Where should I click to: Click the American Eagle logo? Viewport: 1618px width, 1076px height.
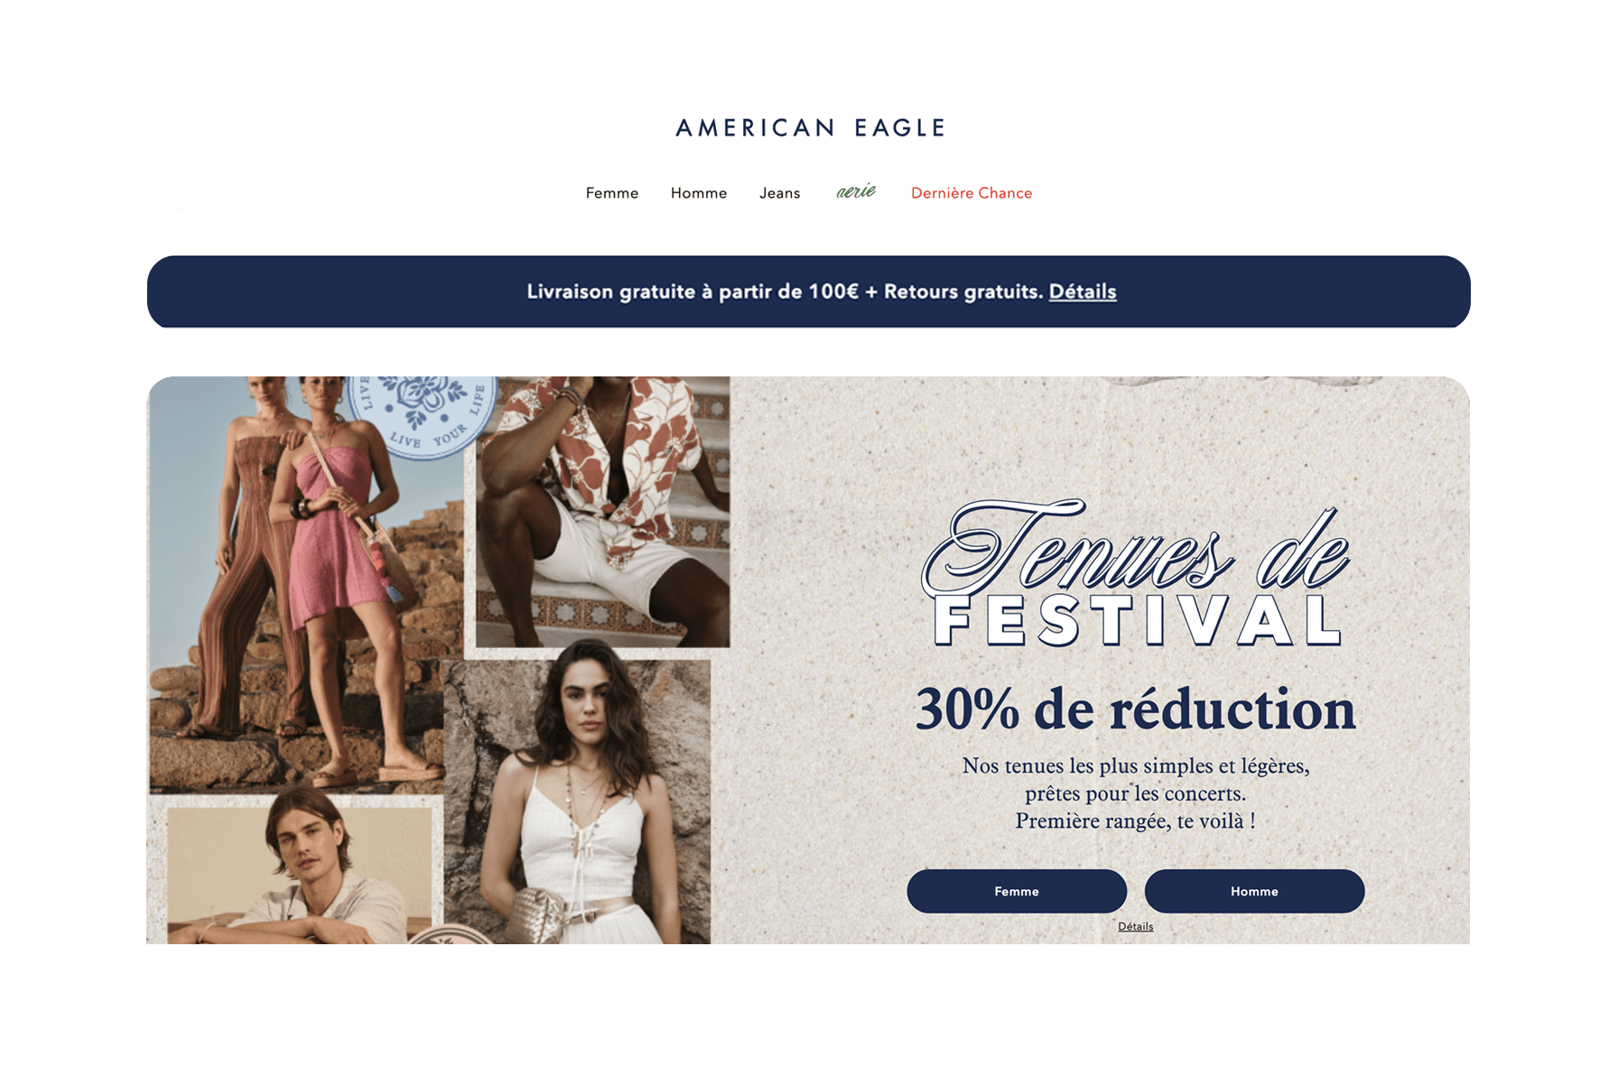810,128
